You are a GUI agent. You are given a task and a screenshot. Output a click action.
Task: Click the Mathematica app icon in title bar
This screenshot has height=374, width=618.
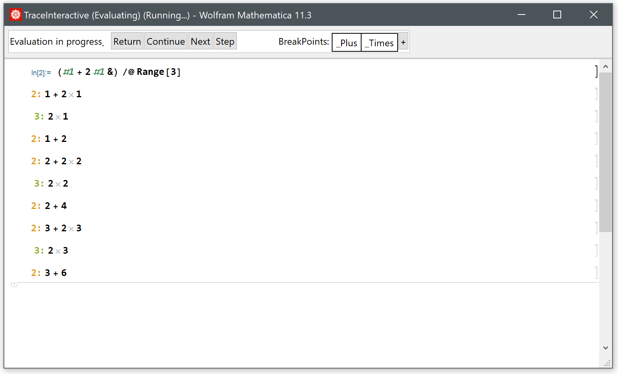tap(15, 15)
